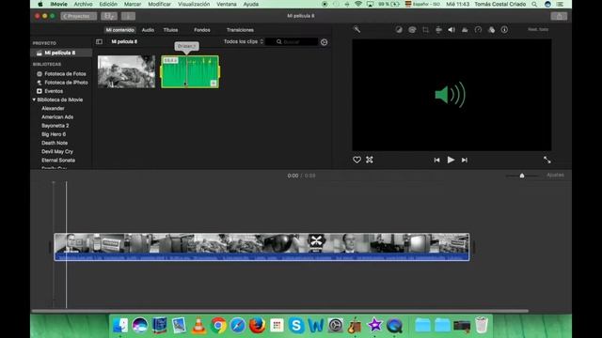Click the iMovie star Dock icon
The height and width of the screenshot is (338, 602).
pyautogui.click(x=374, y=326)
